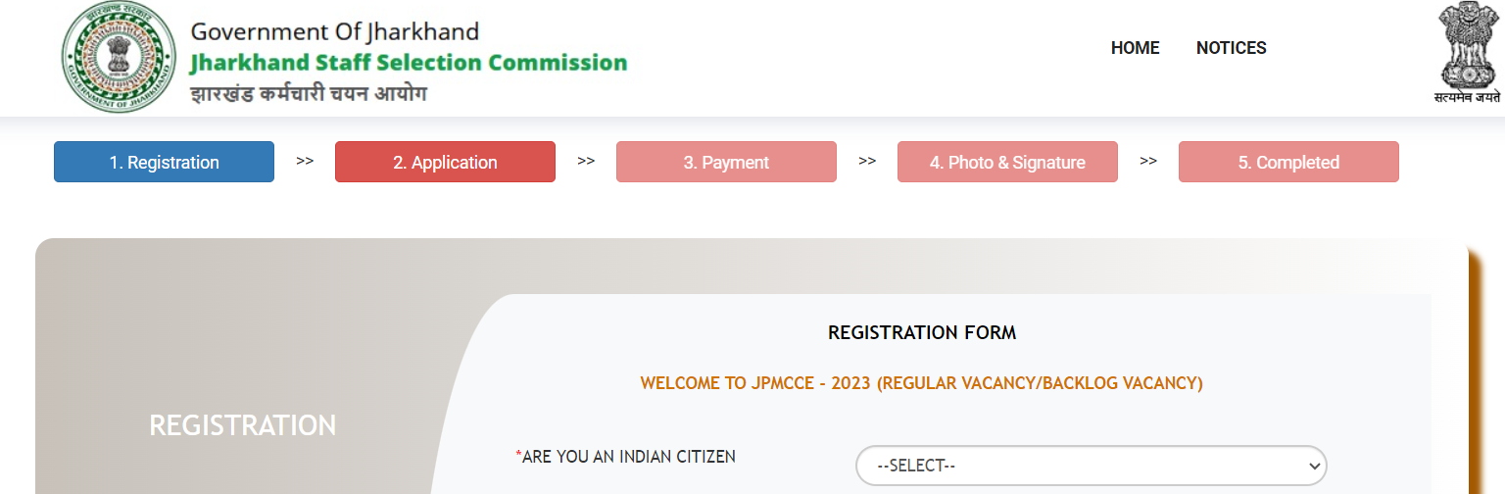Click the ARE YOU AN INDIAN CITIZEN label
The image size is (1505, 494).
[x=625, y=457]
